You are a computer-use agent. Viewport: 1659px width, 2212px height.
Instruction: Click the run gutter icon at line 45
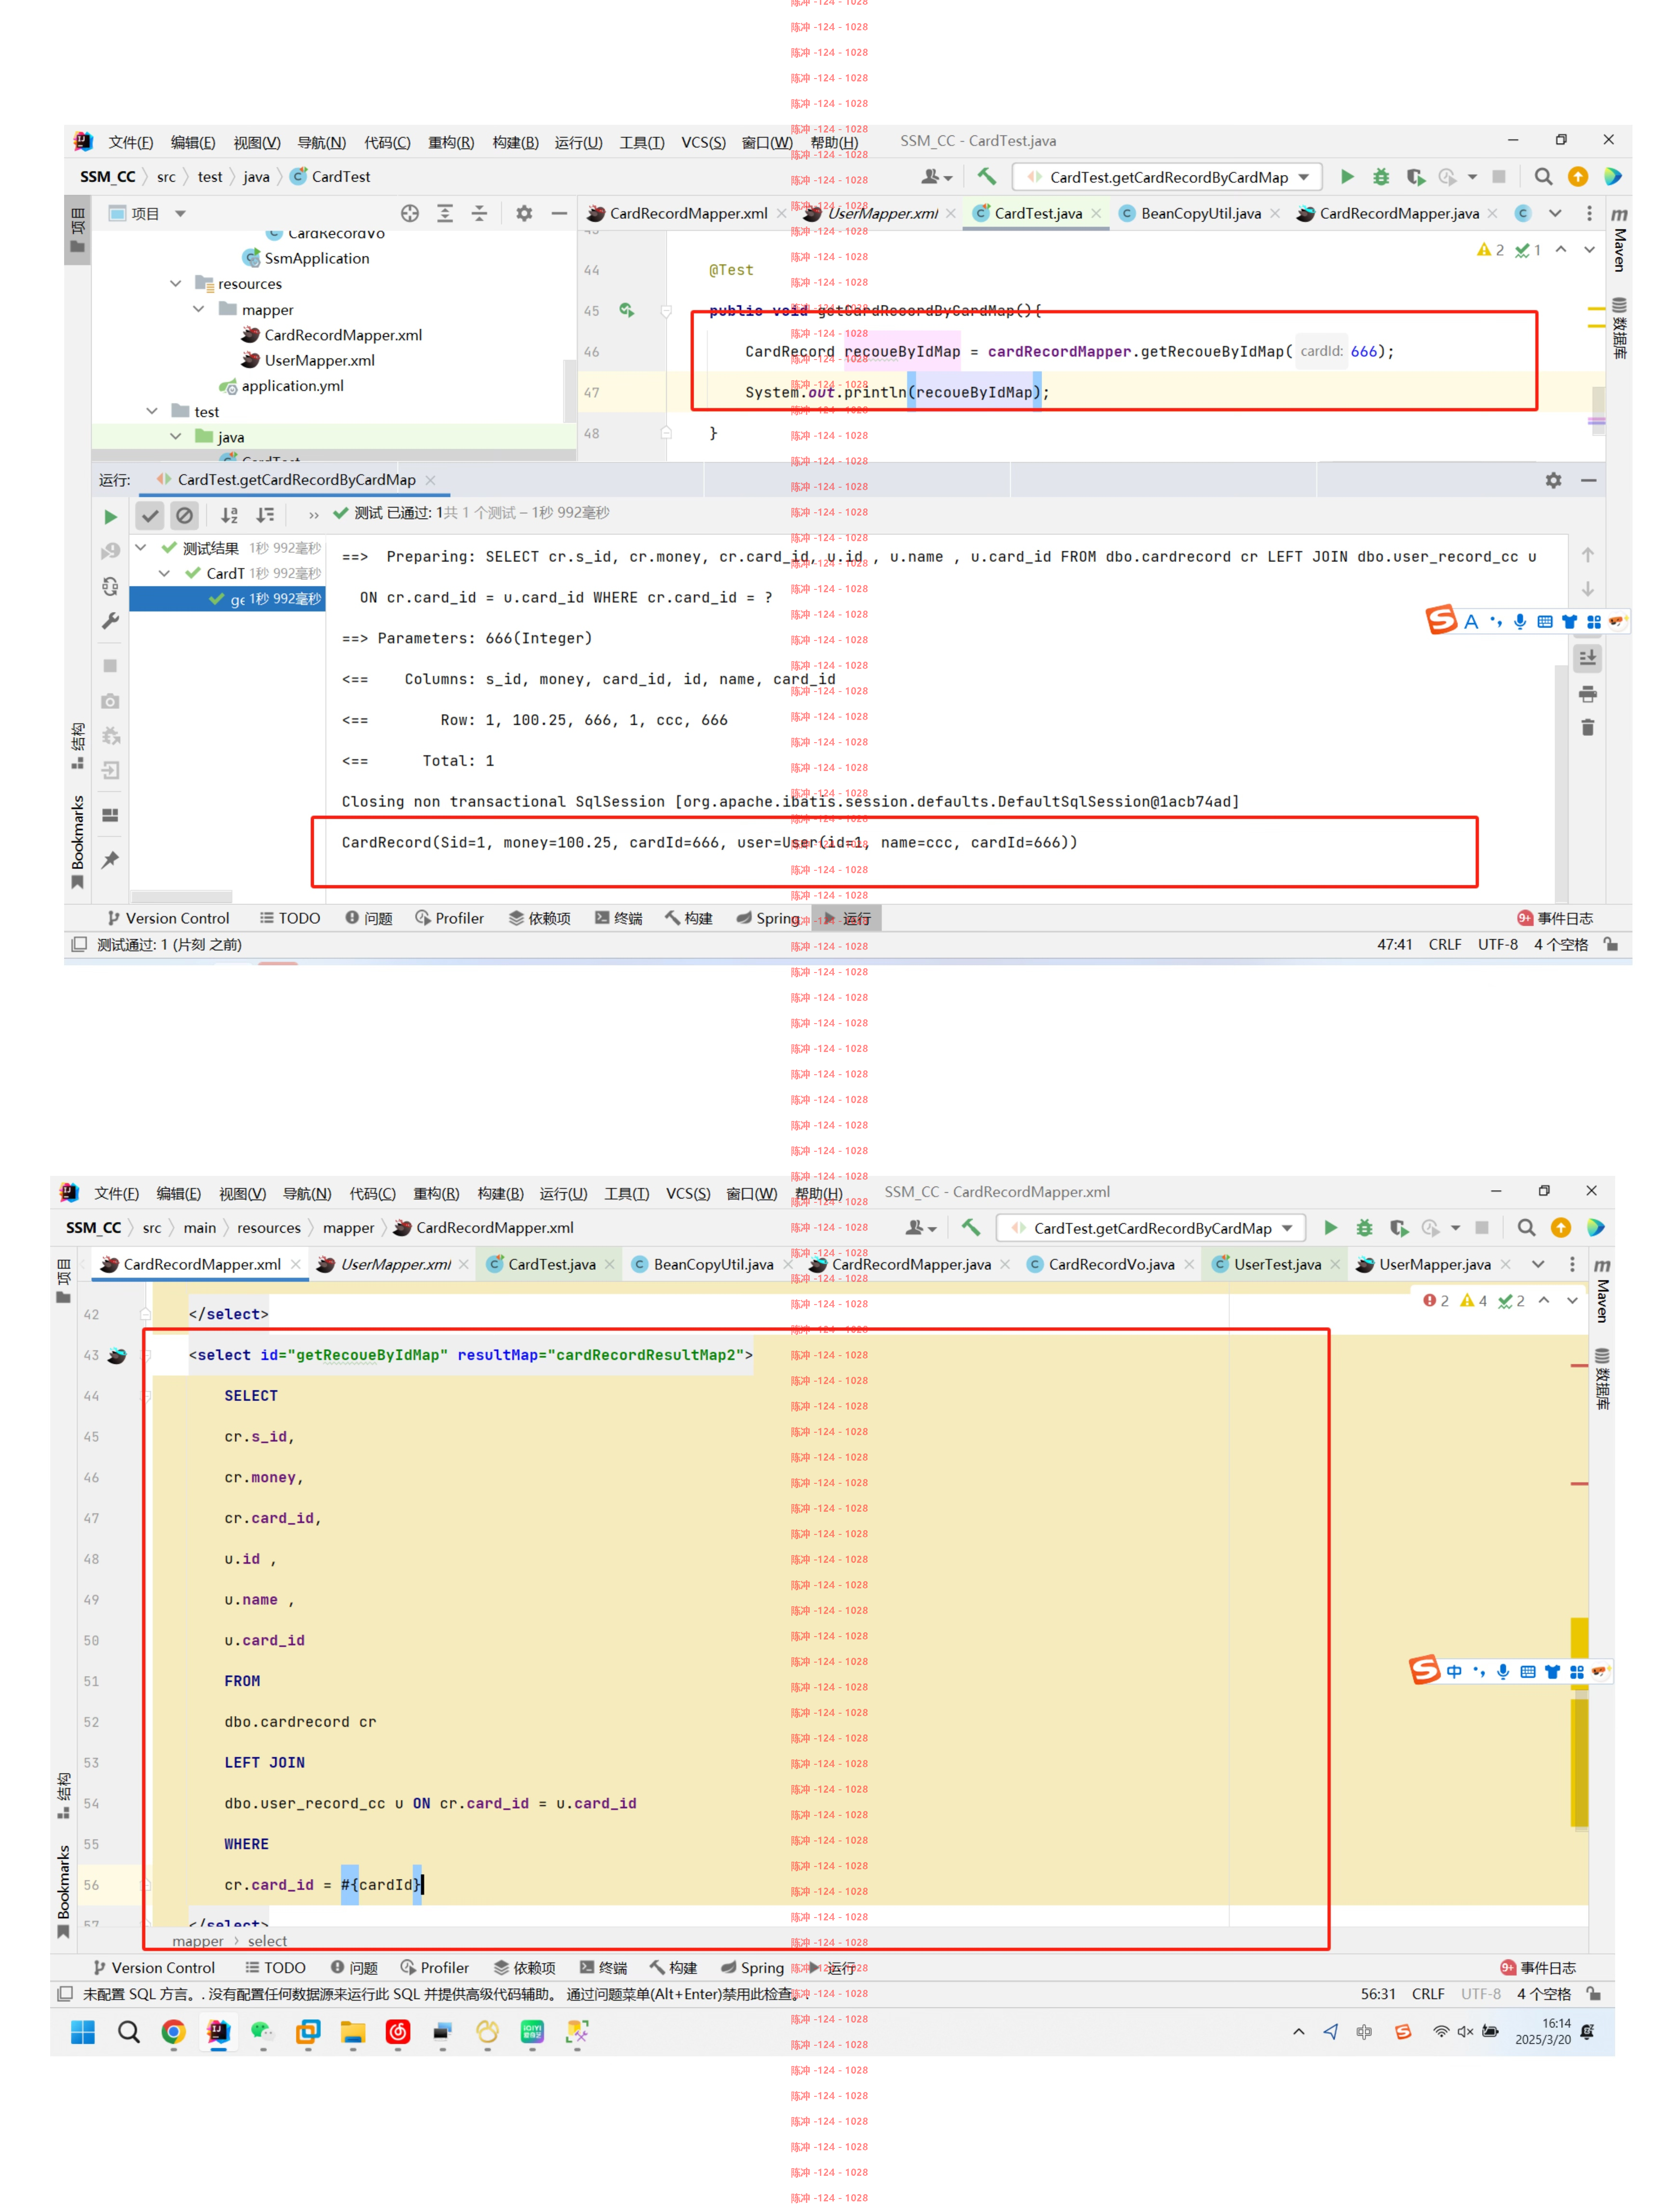click(x=627, y=310)
